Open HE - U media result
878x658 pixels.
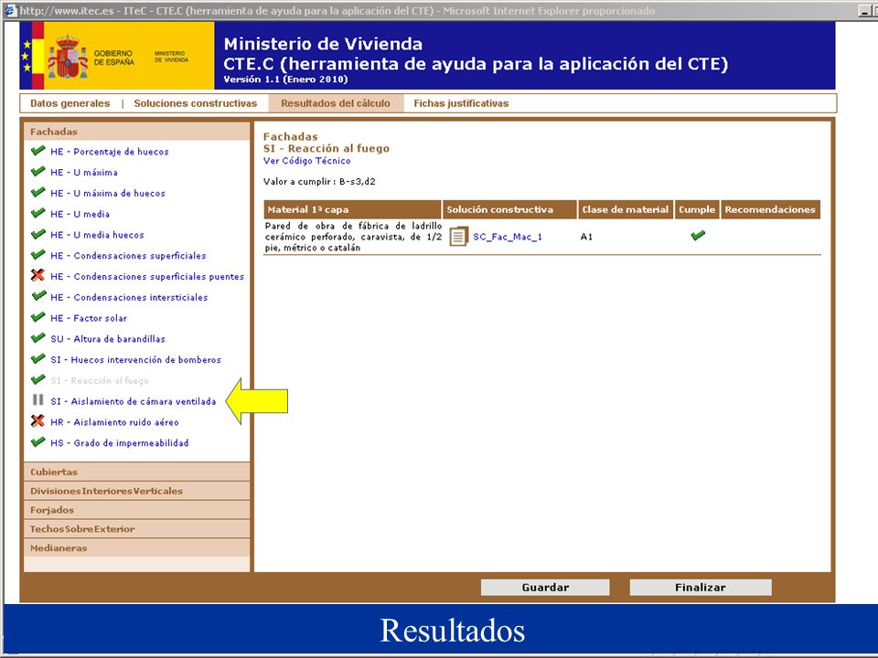click(x=80, y=214)
